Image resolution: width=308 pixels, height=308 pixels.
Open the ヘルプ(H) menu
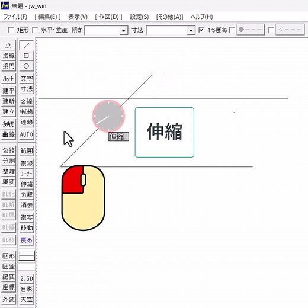(x=201, y=17)
